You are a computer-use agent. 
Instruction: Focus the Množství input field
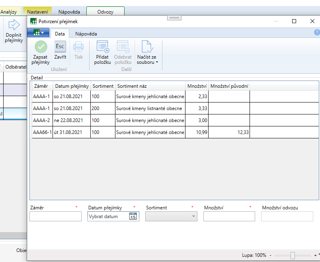click(229, 217)
